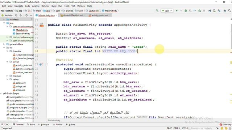This screenshot has height=130, width=232.
Task: Collapse the java folder
Action: coord(4,23)
